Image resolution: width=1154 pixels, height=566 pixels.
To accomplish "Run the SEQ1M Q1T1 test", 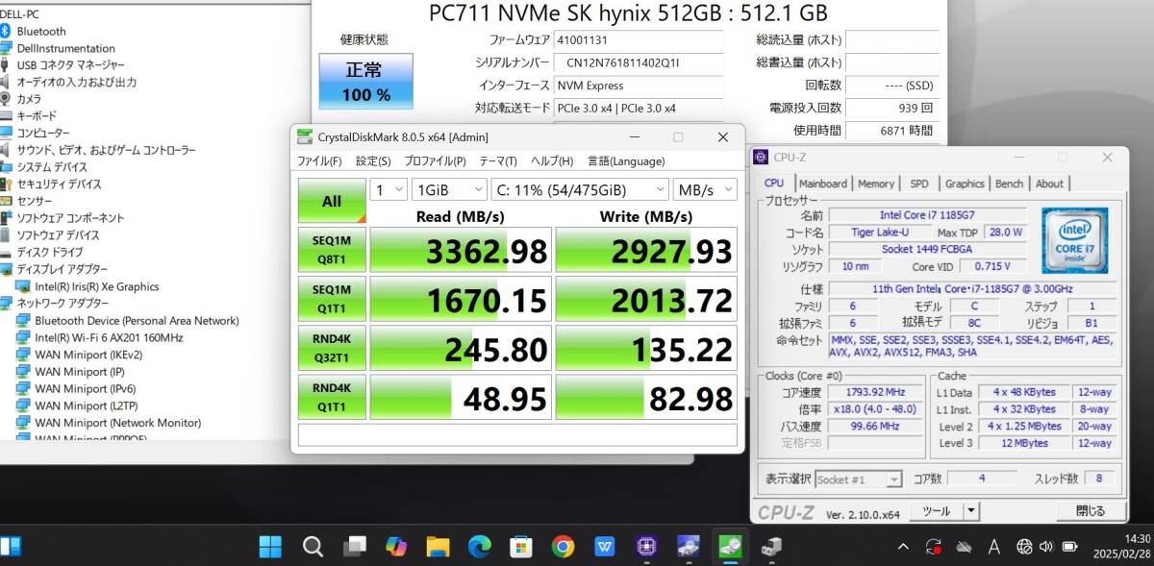I will tap(332, 299).
